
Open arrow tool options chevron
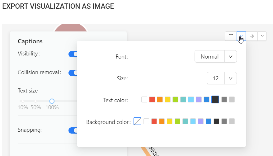tap(262, 36)
